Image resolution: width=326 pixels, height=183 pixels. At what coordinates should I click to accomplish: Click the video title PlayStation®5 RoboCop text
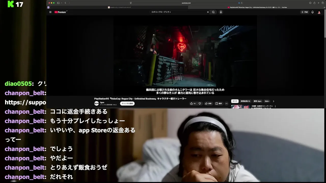[140, 99]
